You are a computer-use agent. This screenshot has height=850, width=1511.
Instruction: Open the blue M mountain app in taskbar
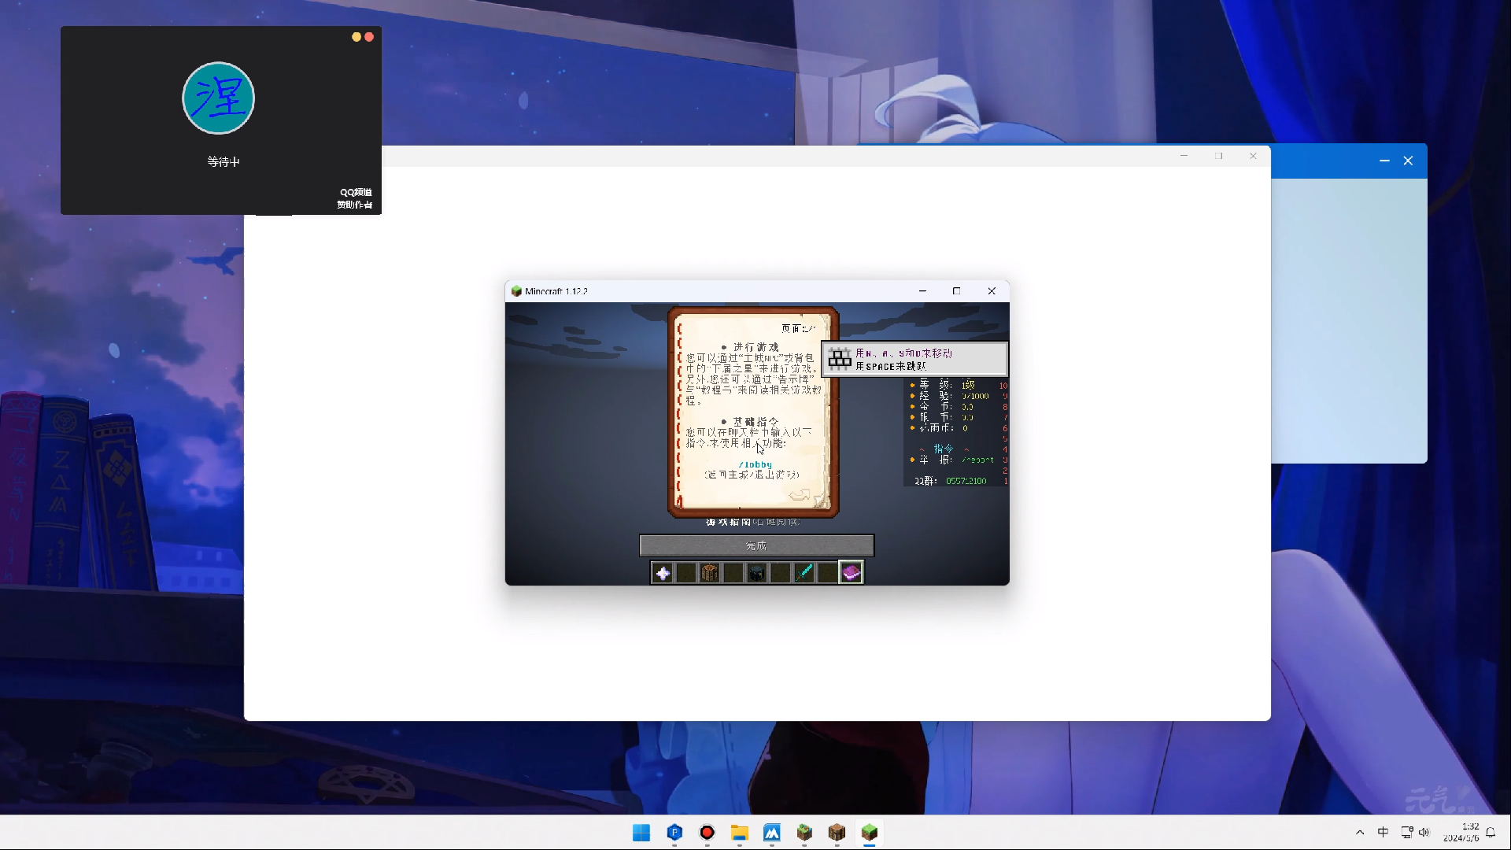point(771,833)
